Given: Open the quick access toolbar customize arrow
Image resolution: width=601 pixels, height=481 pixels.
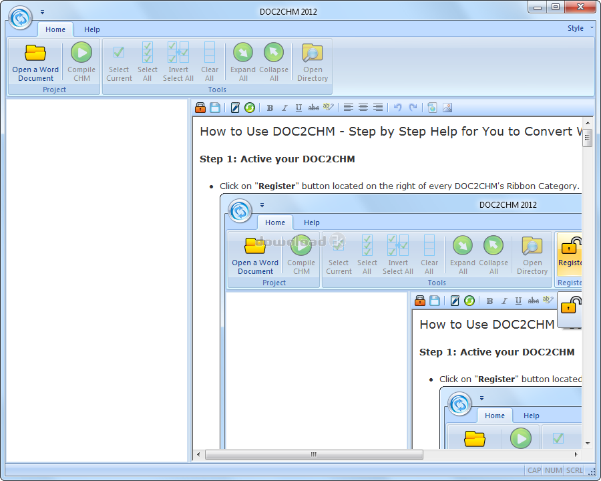Looking at the screenshot, I should pyautogui.click(x=43, y=12).
